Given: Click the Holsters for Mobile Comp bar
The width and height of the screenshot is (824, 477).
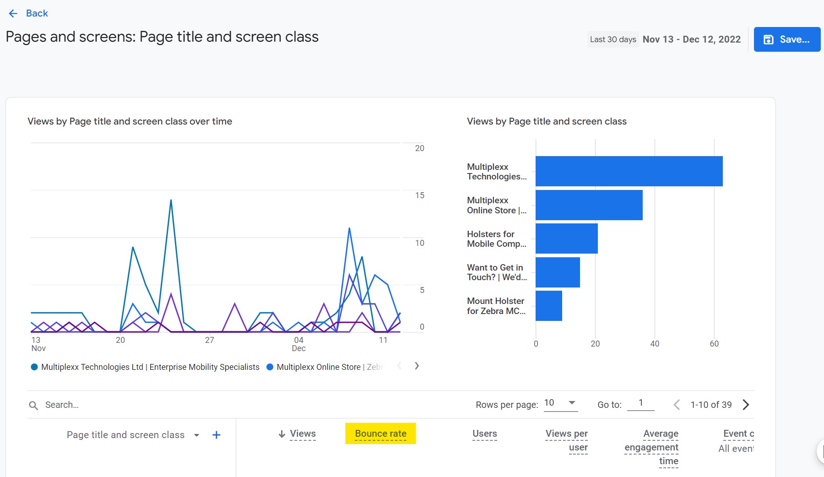Looking at the screenshot, I should coord(567,238).
